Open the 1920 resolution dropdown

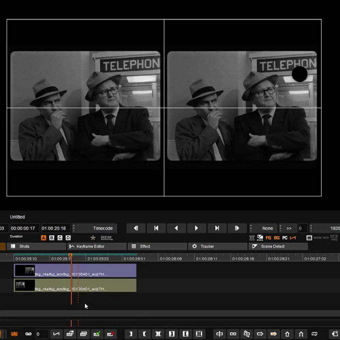click(x=325, y=228)
